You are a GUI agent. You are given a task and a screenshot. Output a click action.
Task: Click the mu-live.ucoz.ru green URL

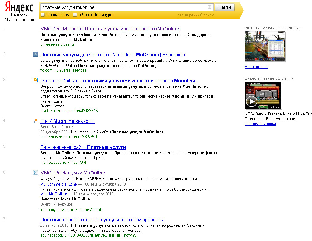click(x=53, y=162)
